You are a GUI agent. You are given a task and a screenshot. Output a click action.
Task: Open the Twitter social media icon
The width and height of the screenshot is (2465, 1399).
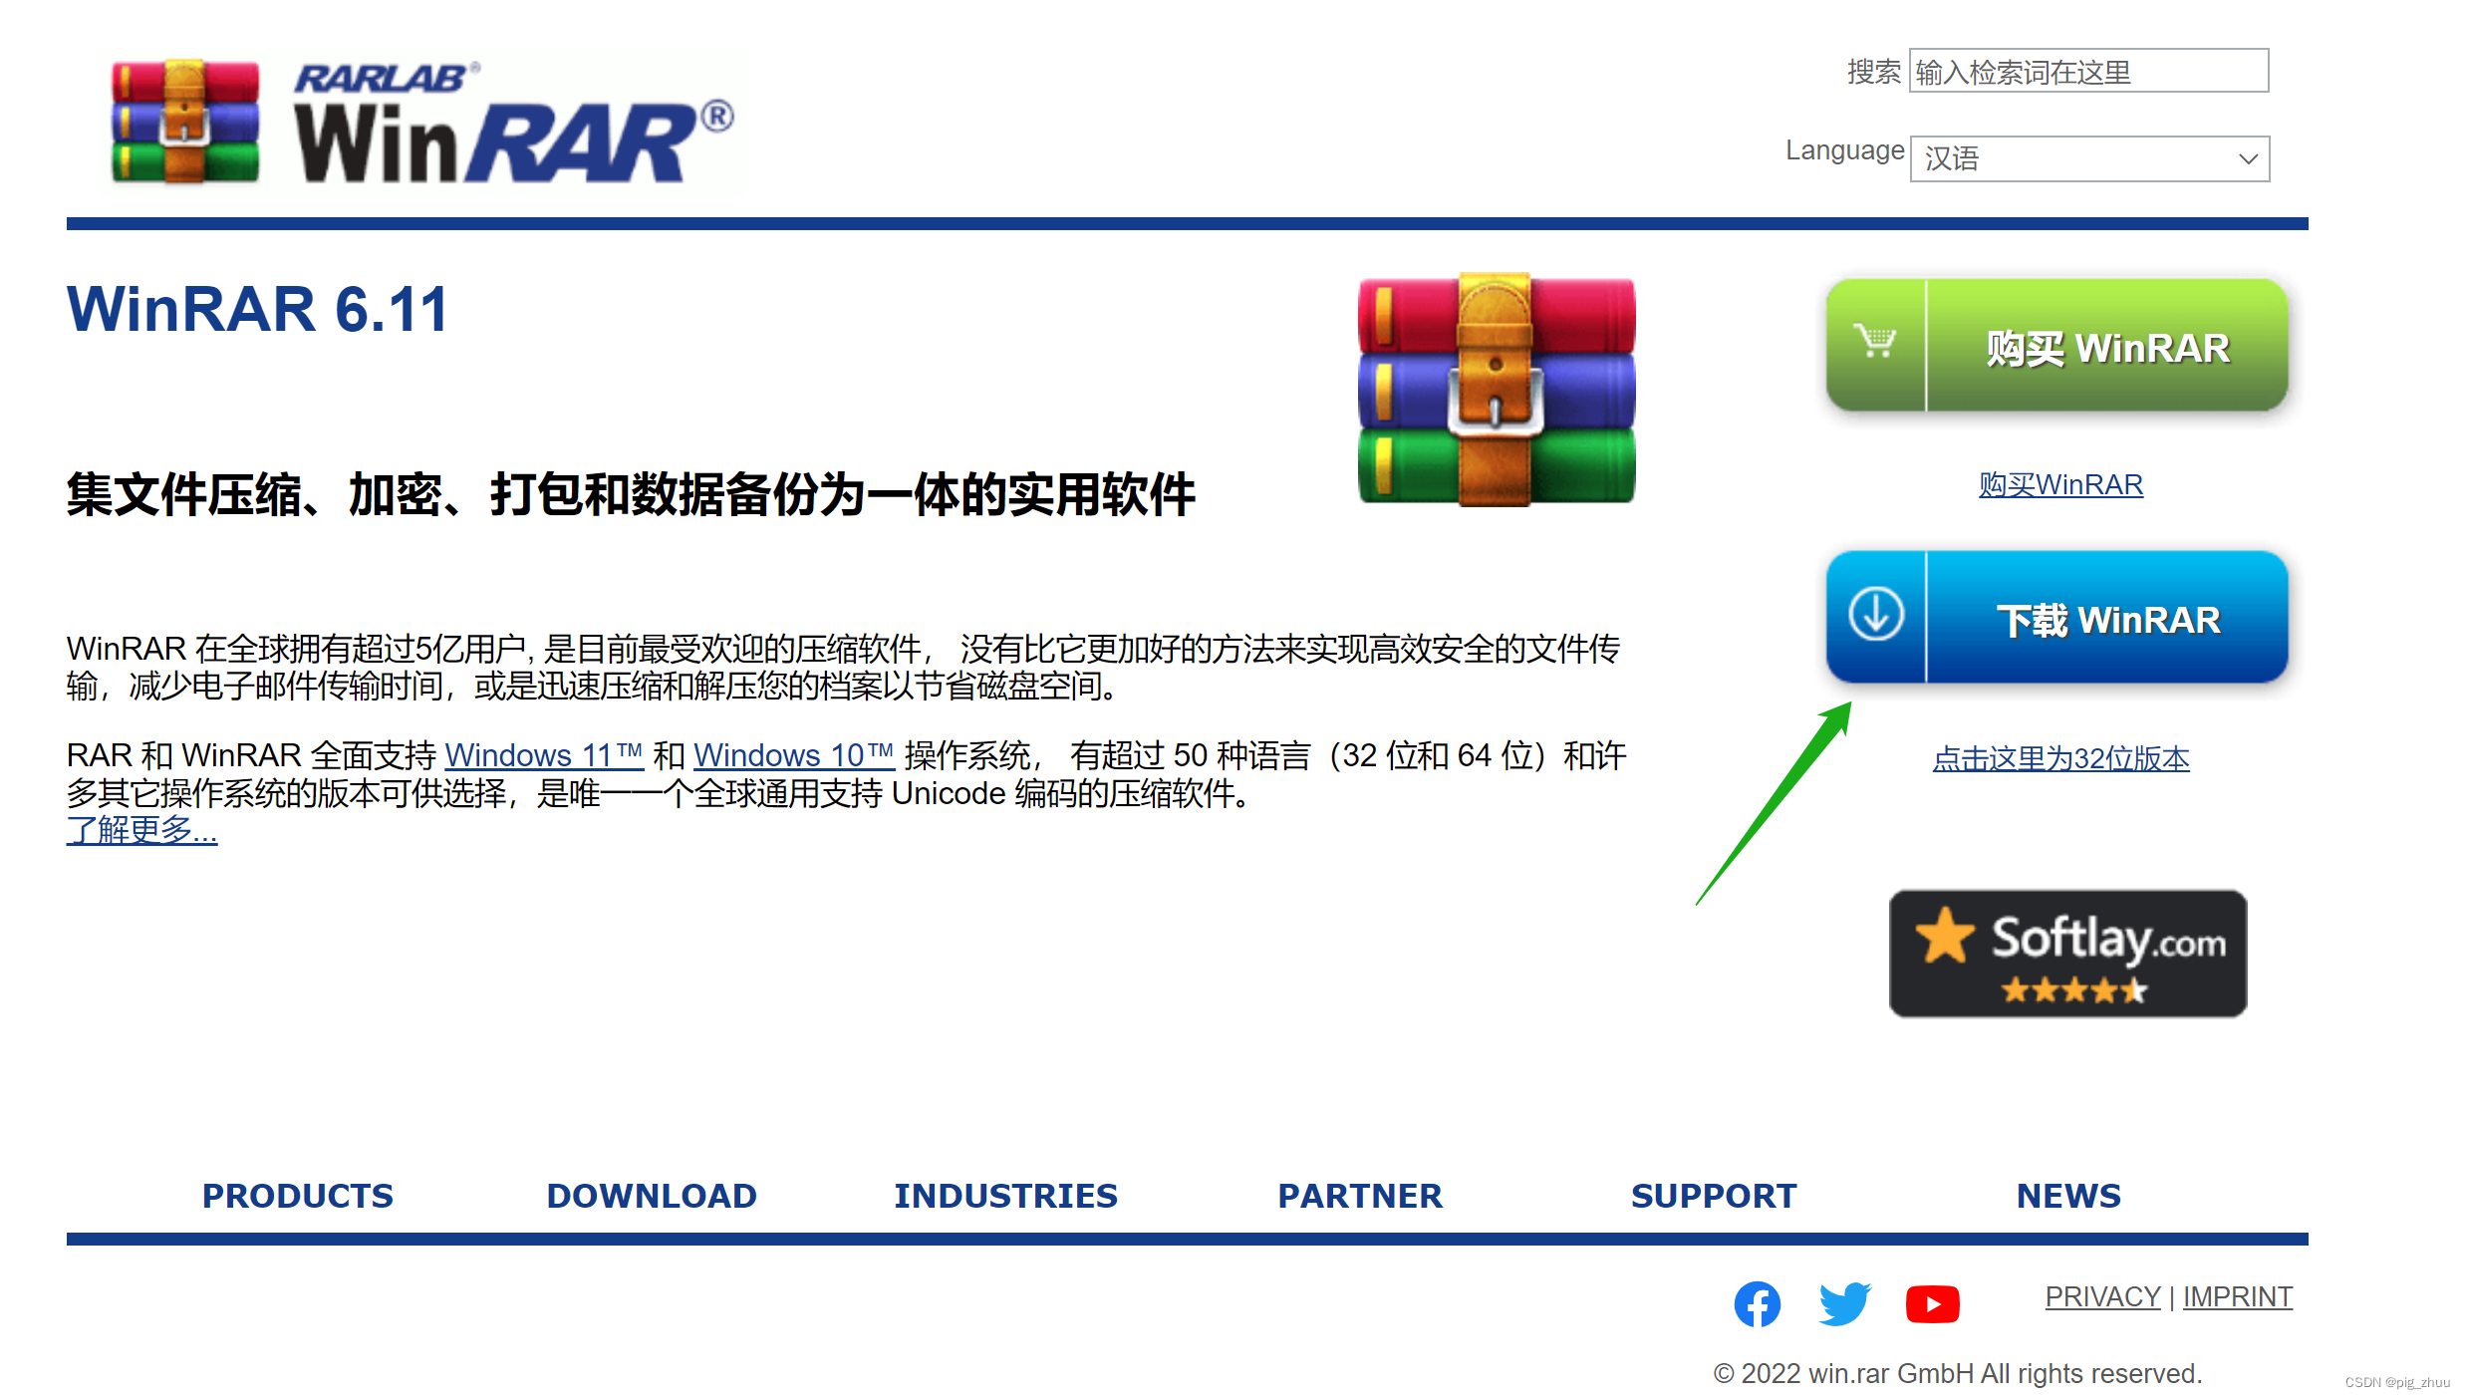click(1845, 1303)
